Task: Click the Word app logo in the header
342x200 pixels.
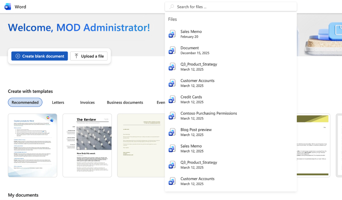Action: click(7, 6)
